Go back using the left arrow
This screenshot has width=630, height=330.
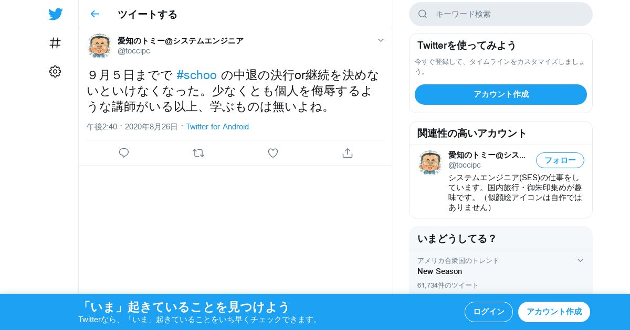[94, 14]
